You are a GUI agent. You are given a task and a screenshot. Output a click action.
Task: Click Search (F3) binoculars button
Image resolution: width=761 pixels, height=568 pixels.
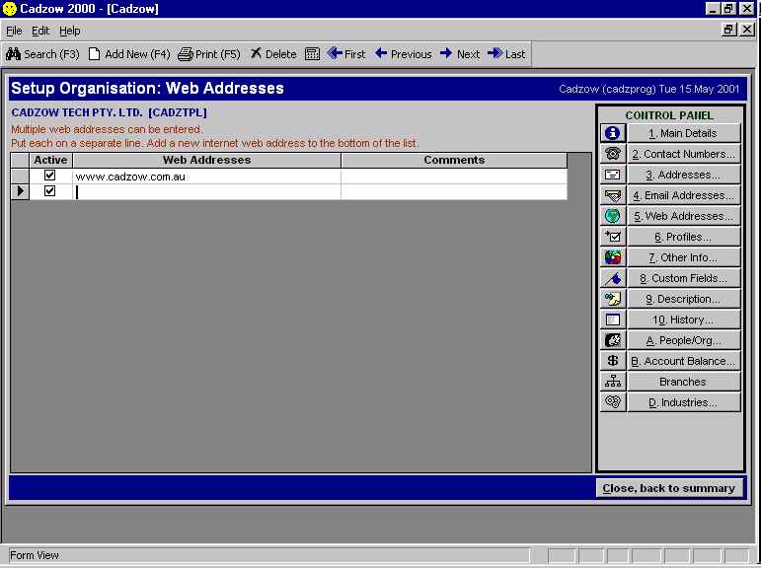click(x=42, y=54)
